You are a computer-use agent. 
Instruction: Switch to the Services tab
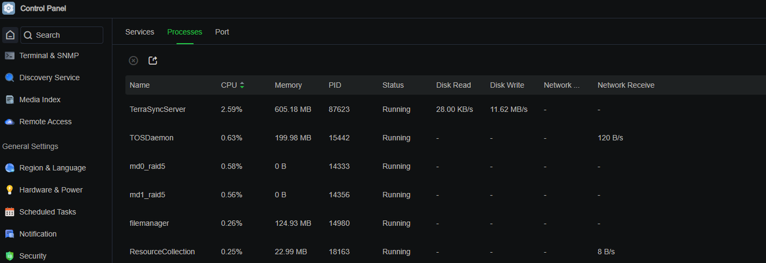coord(139,32)
